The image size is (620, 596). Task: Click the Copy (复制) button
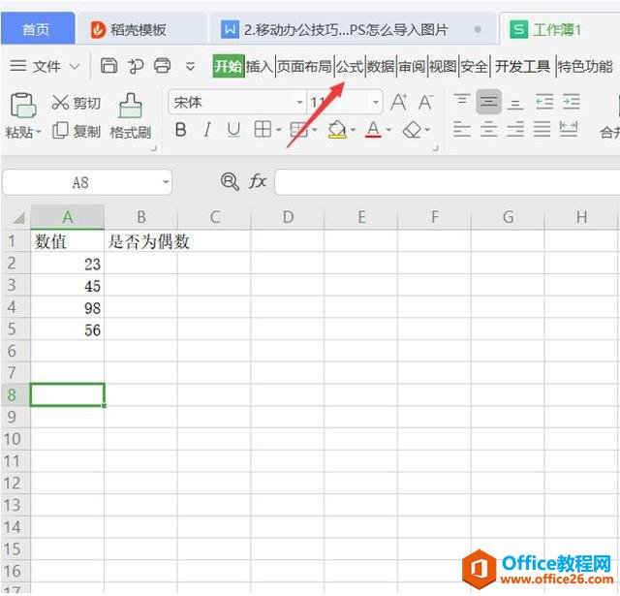pos(77,131)
